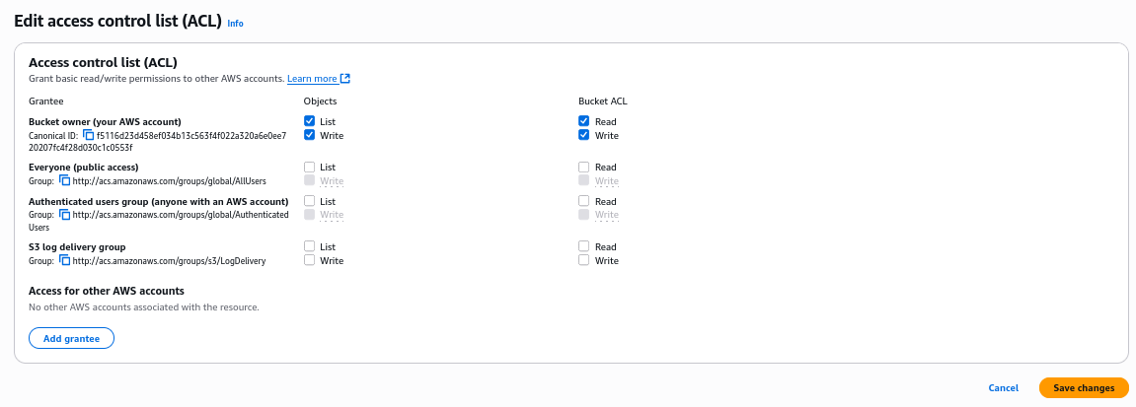Check Objects List for Authenticated users group
Image resolution: width=1136 pixels, height=407 pixels.
tap(309, 201)
